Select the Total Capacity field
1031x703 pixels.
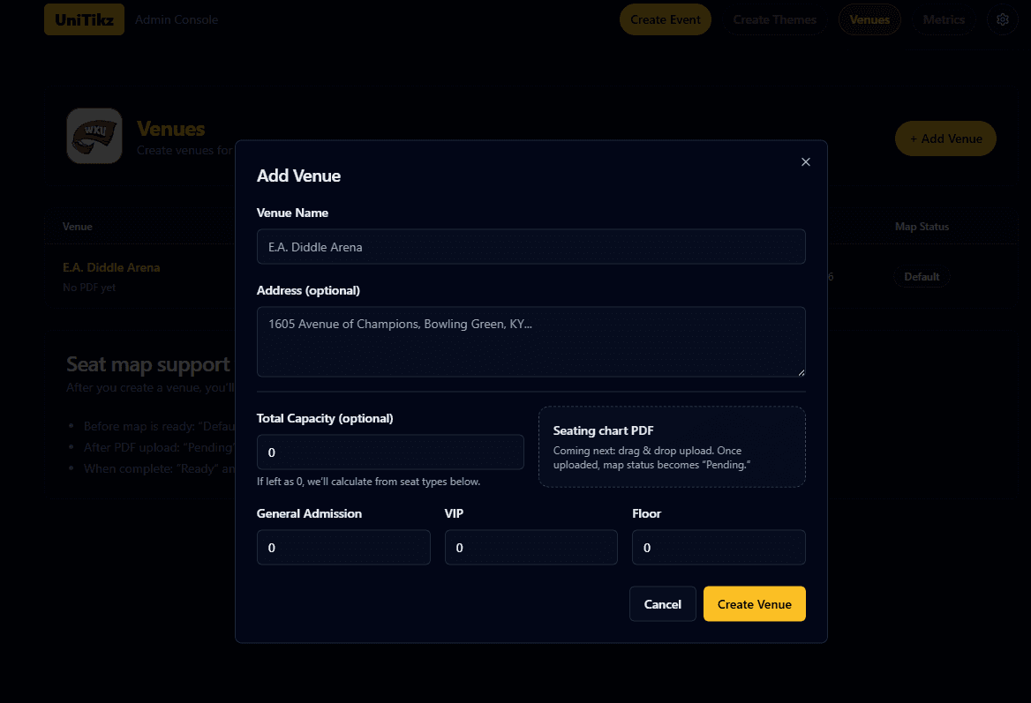click(389, 452)
